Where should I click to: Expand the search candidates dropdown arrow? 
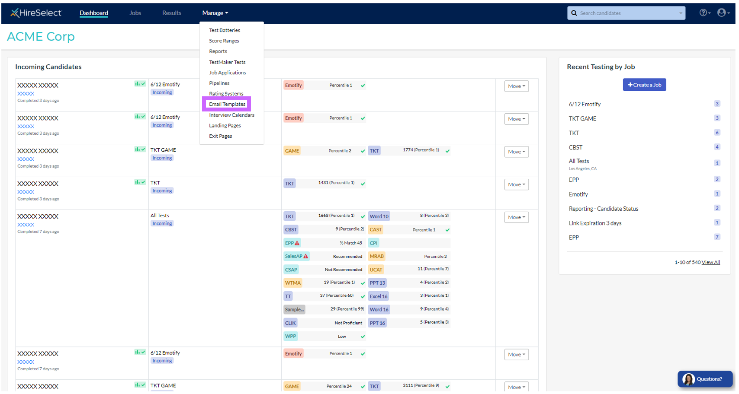[681, 13]
